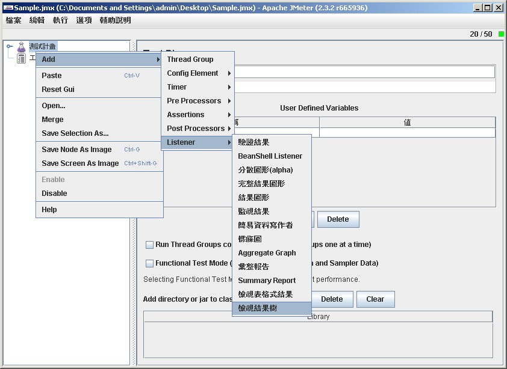Select 測試計畫 tree node label
Image resolution: width=507 pixels, height=369 pixels.
pyautogui.click(x=43, y=46)
